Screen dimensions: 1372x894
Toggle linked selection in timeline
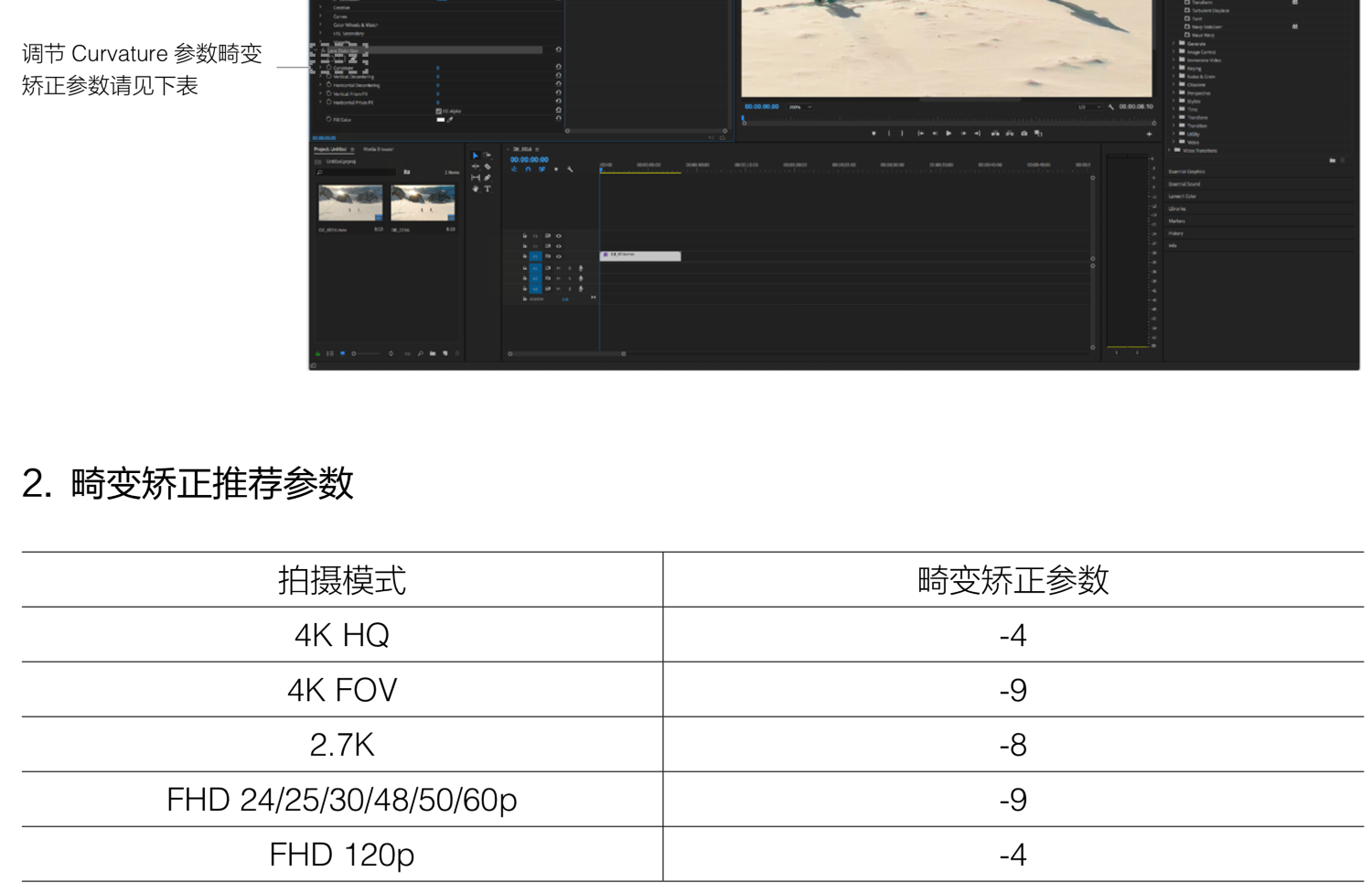click(541, 169)
